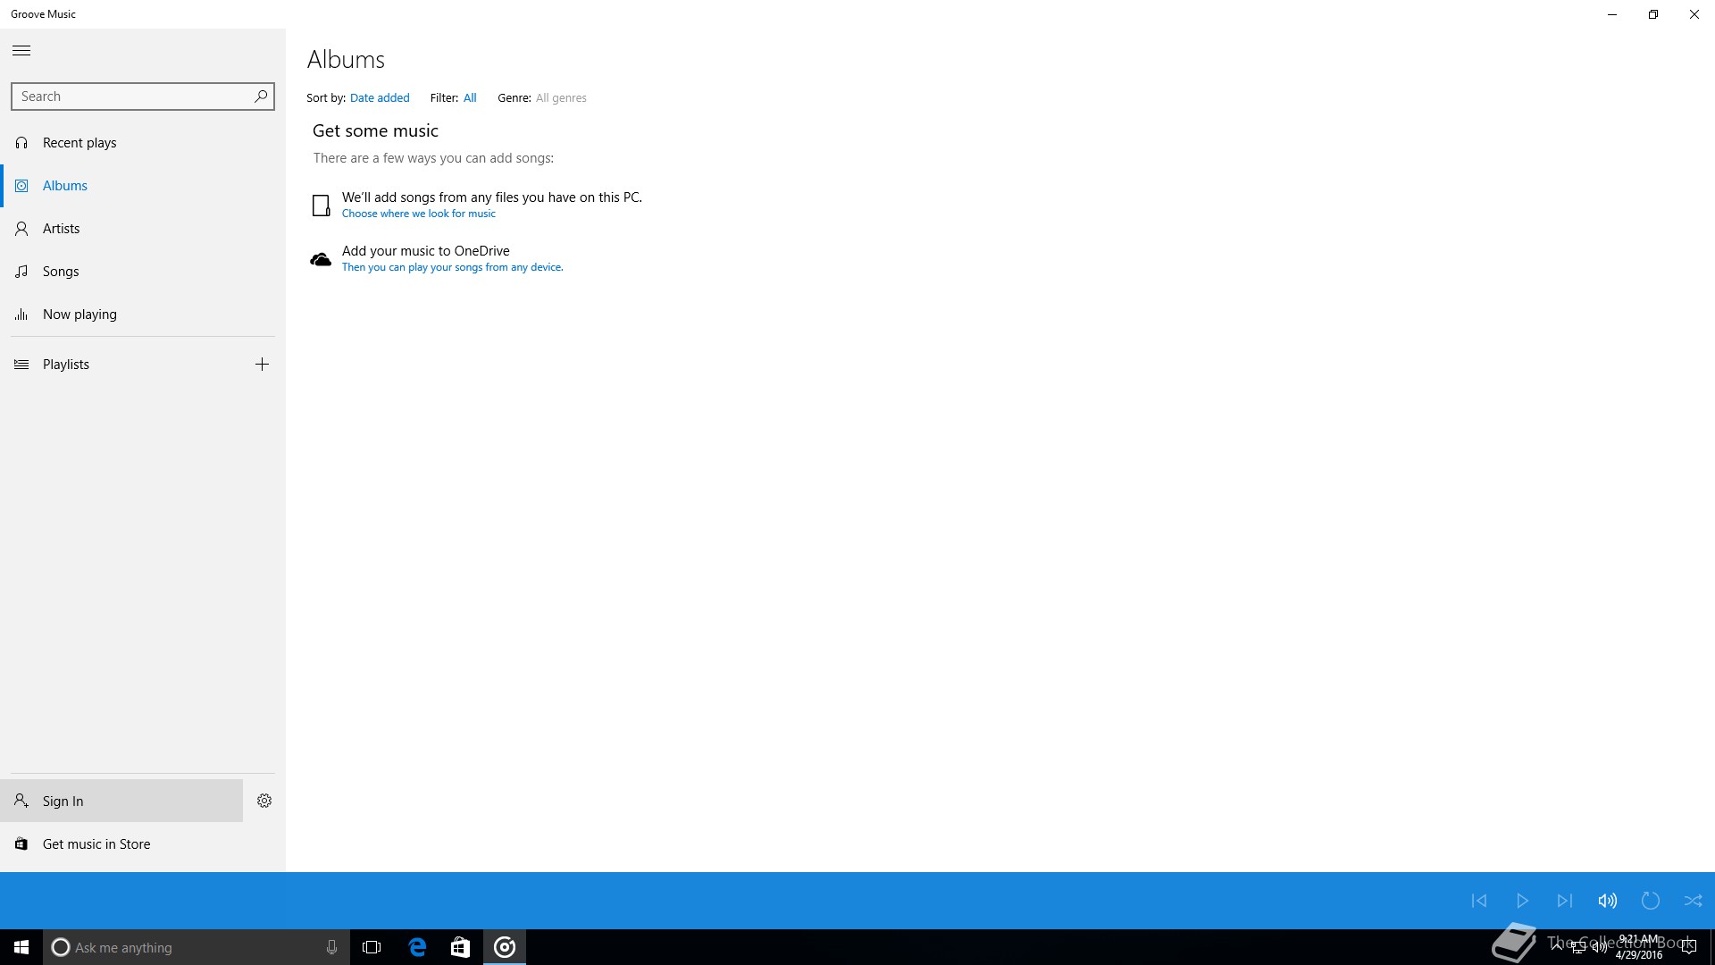Select the "Get some music" heading
The image size is (1715, 965).
tap(375, 131)
